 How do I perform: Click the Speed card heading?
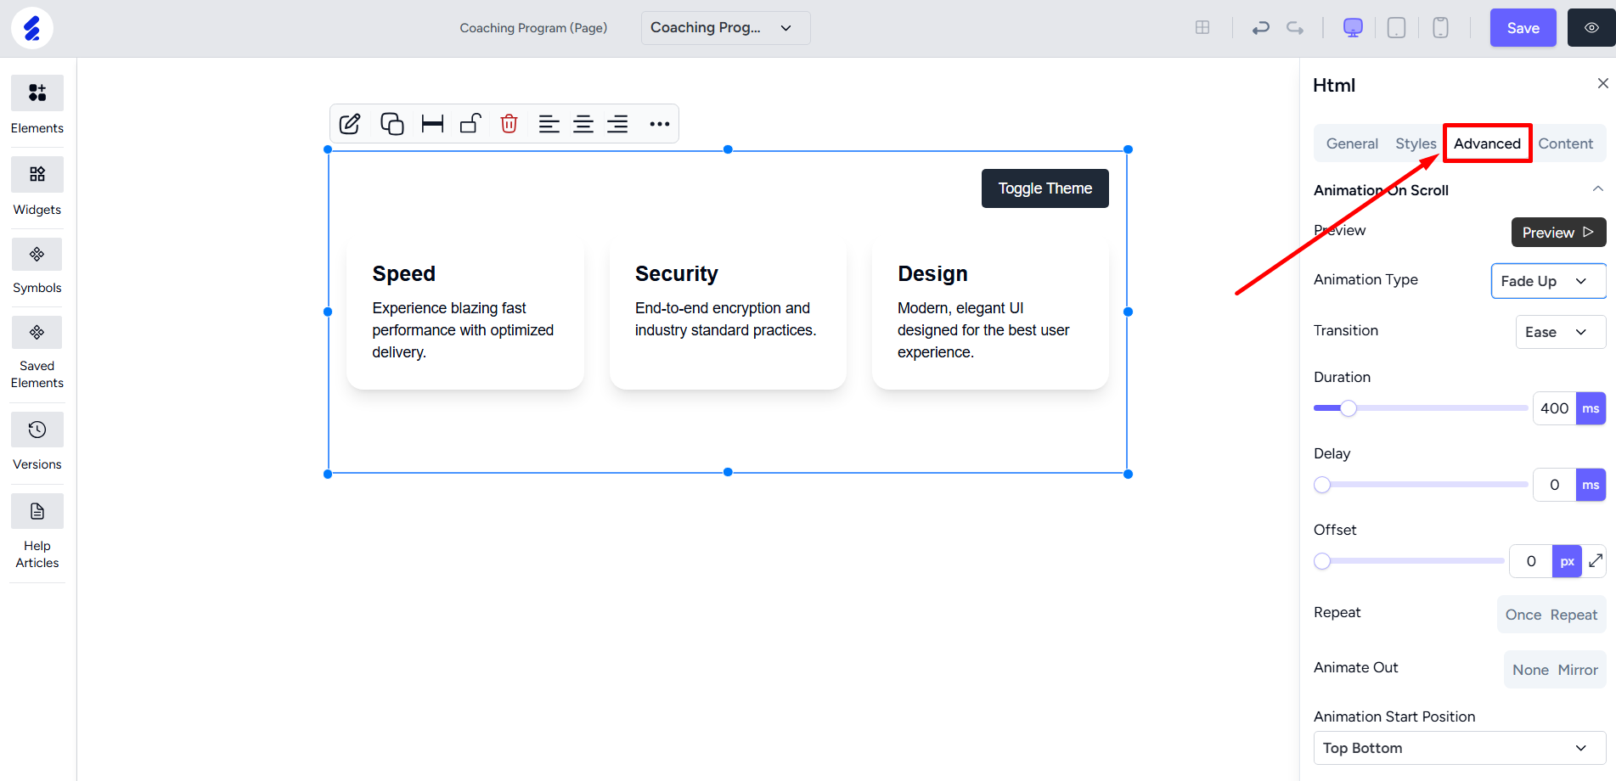click(403, 273)
